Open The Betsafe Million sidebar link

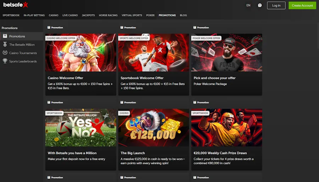pos(22,45)
